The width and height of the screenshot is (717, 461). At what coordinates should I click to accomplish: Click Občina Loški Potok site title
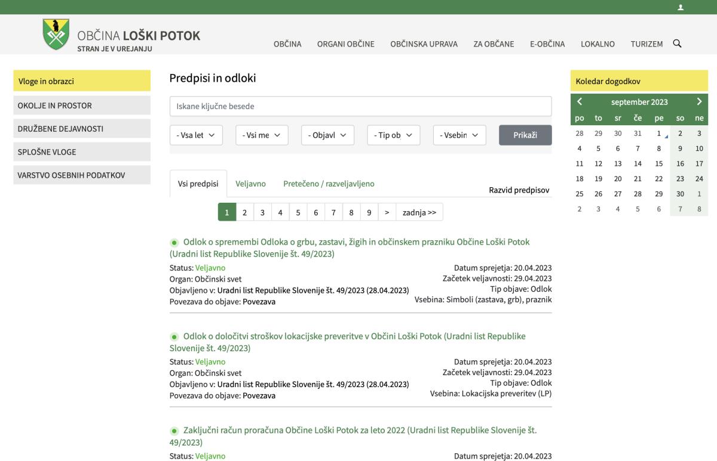click(139, 35)
